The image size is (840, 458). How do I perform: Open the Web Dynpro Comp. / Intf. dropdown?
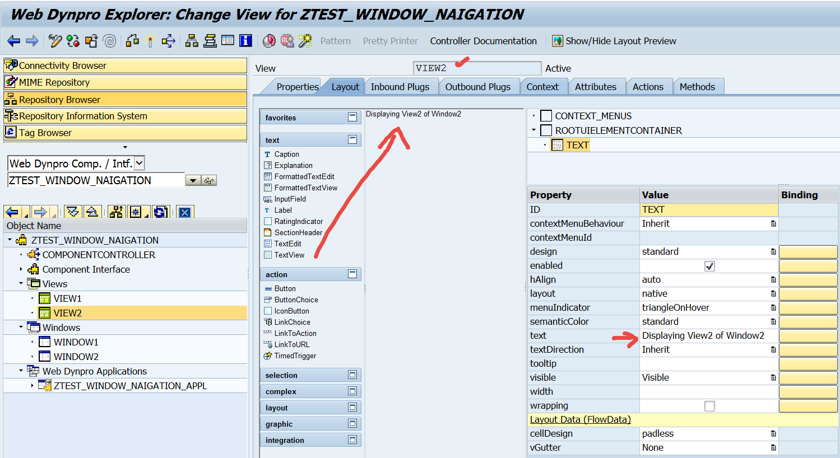point(140,163)
